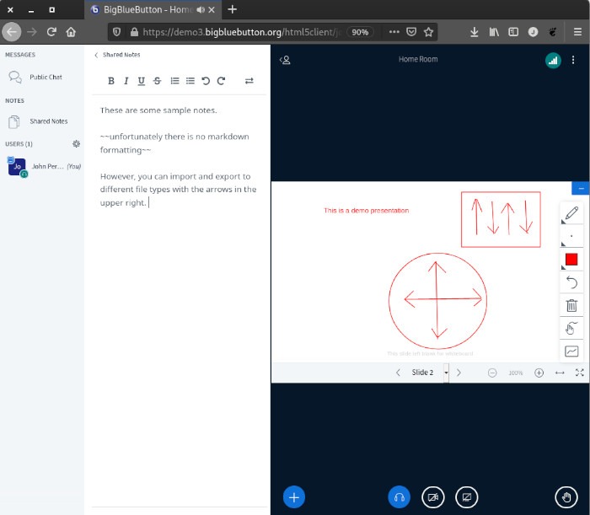Hide Shared Notes panel via back chevron
This screenshot has width=590, height=515.
(96, 55)
